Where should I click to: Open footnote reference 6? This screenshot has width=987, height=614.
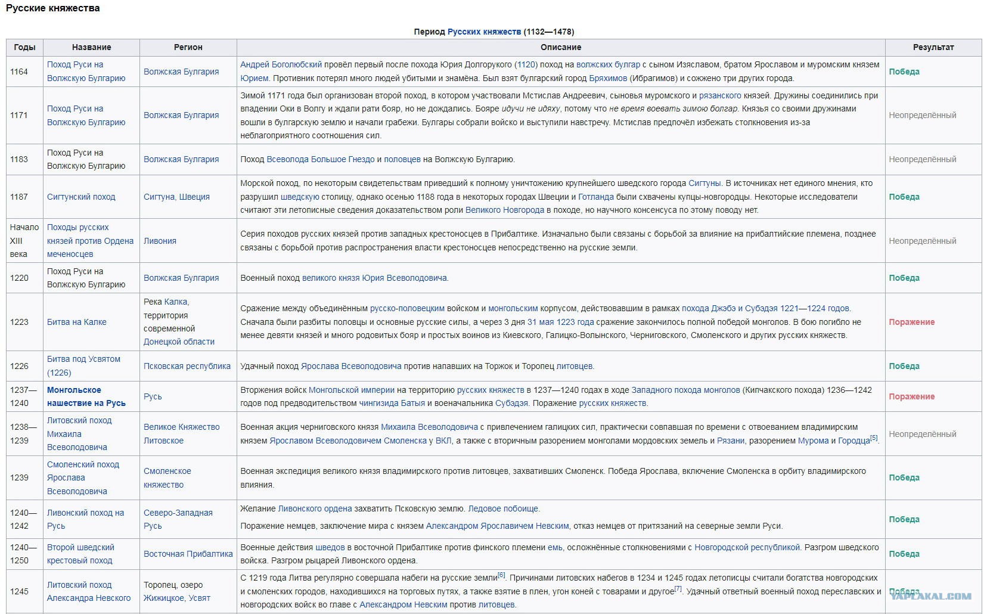coord(501,575)
